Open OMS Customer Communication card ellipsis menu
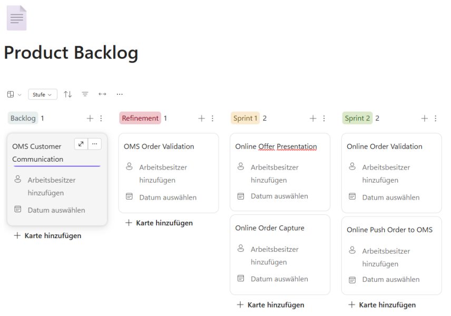Viewport: 451px width, 316px height. click(95, 144)
